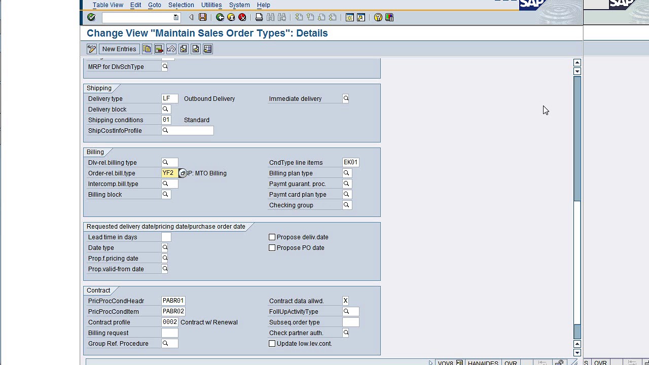The width and height of the screenshot is (649, 365).
Task: Toggle Propose deliv.date checkbox
Action: pyautogui.click(x=272, y=237)
